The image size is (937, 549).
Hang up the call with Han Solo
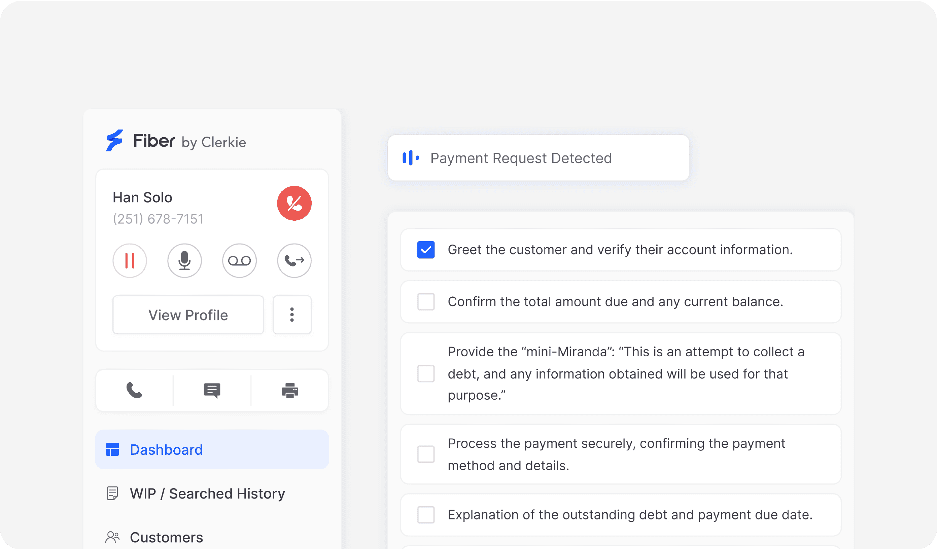tap(294, 203)
